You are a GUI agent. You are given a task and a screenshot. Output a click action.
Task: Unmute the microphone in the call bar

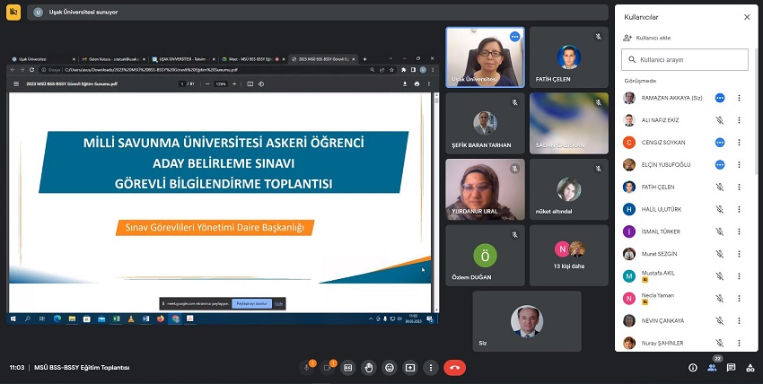[x=307, y=367]
